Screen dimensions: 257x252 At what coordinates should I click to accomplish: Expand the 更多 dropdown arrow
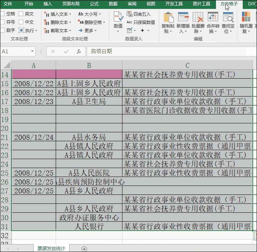[96, 30]
